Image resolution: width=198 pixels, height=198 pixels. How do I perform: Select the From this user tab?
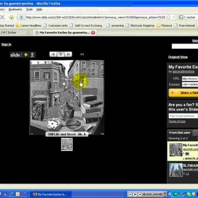[x=180, y=133]
